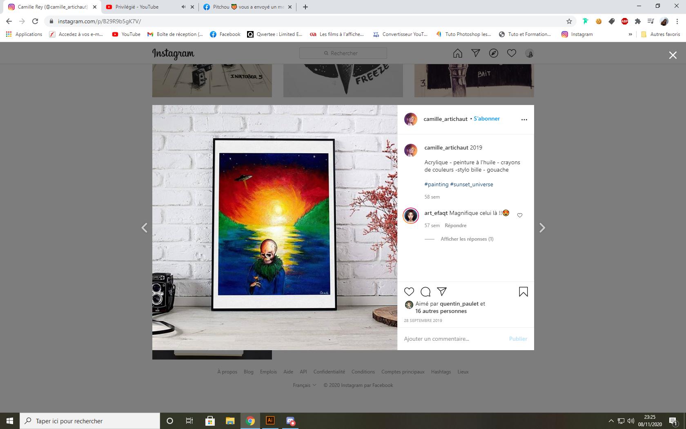Screen dimensions: 686x429
Task: Expand Afficher les réponses (1)
Action: 467,239
